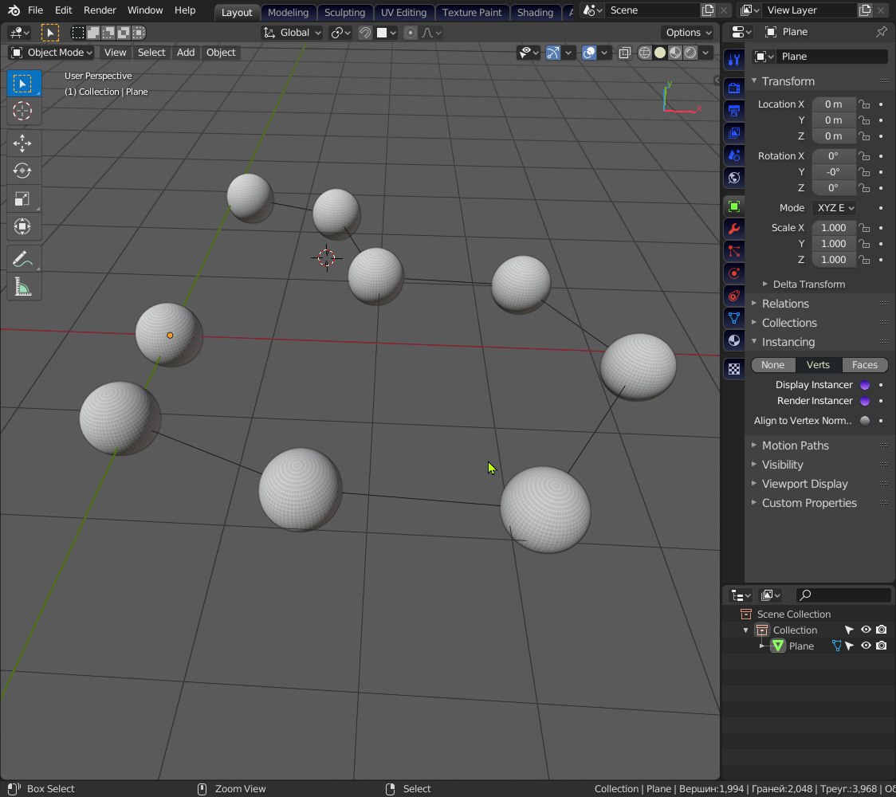
Task: Open Global transform orientation dropdown
Action: pyautogui.click(x=292, y=33)
